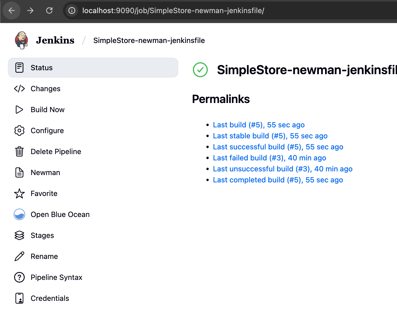This screenshot has height=315, width=397.
Task: Click the Newman file icon
Action: (x=19, y=172)
